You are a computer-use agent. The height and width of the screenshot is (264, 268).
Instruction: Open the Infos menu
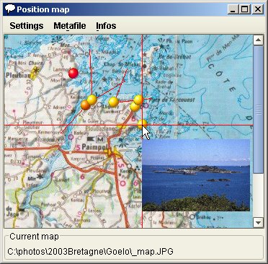106,26
